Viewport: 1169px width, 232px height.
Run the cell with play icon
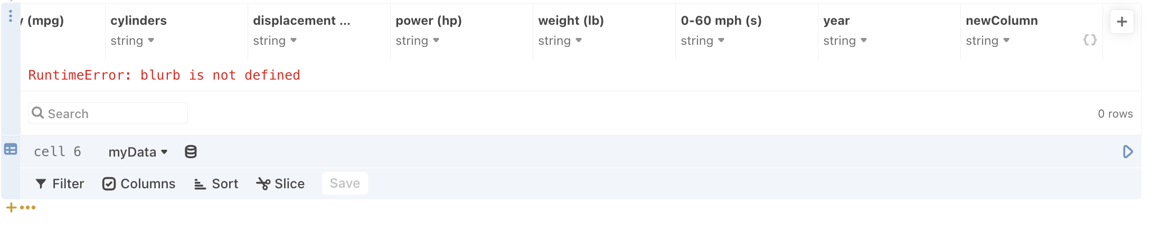1127,152
